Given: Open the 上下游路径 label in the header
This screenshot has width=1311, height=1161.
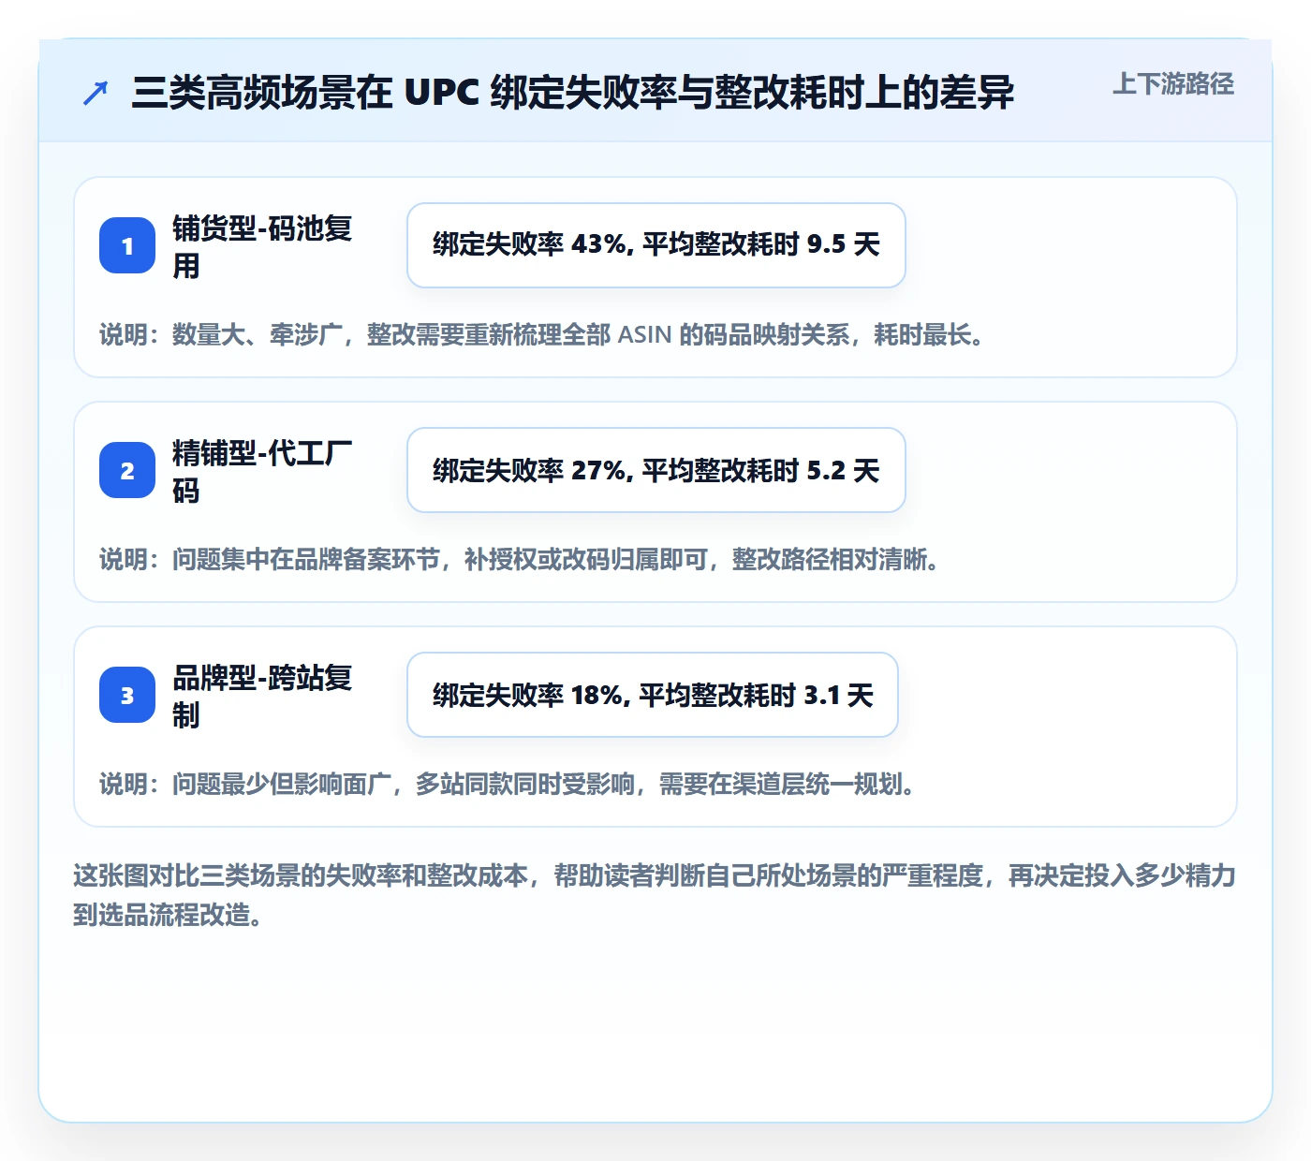Looking at the screenshot, I should tap(1172, 84).
